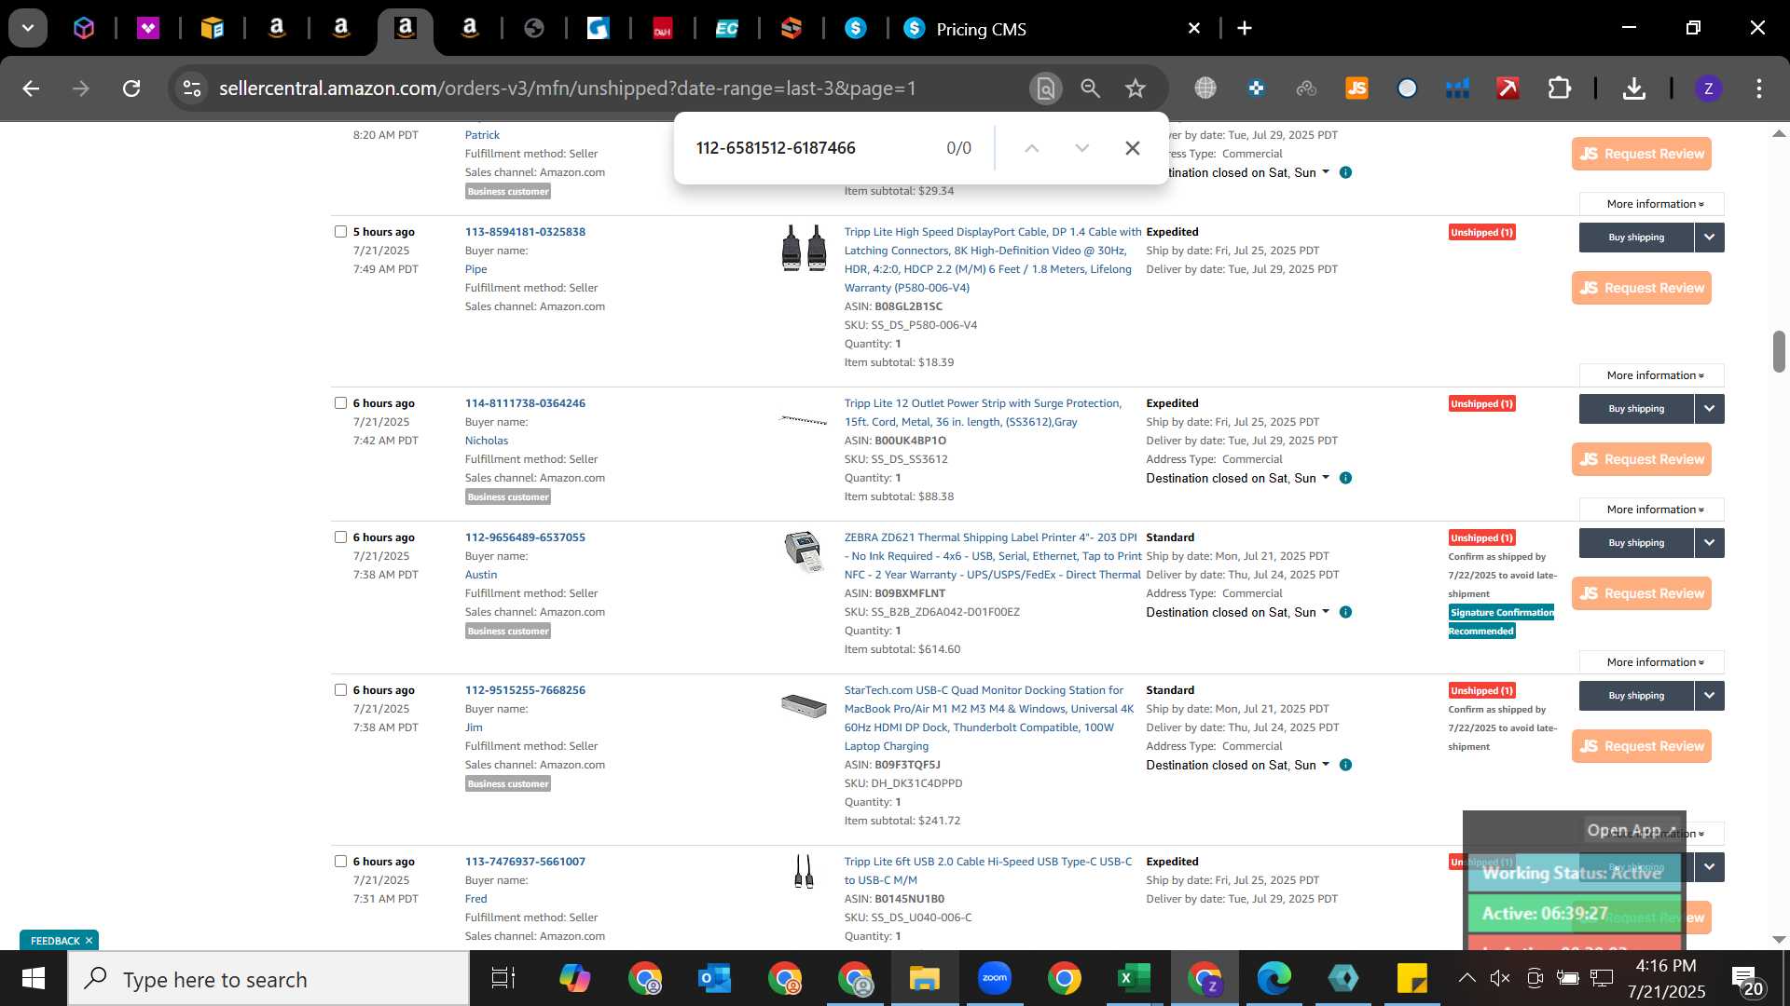This screenshot has width=1790, height=1006.
Task: Click Buy shipping for the StarTech dock order
Action: pyautogui.click(x=1635, y=696)
